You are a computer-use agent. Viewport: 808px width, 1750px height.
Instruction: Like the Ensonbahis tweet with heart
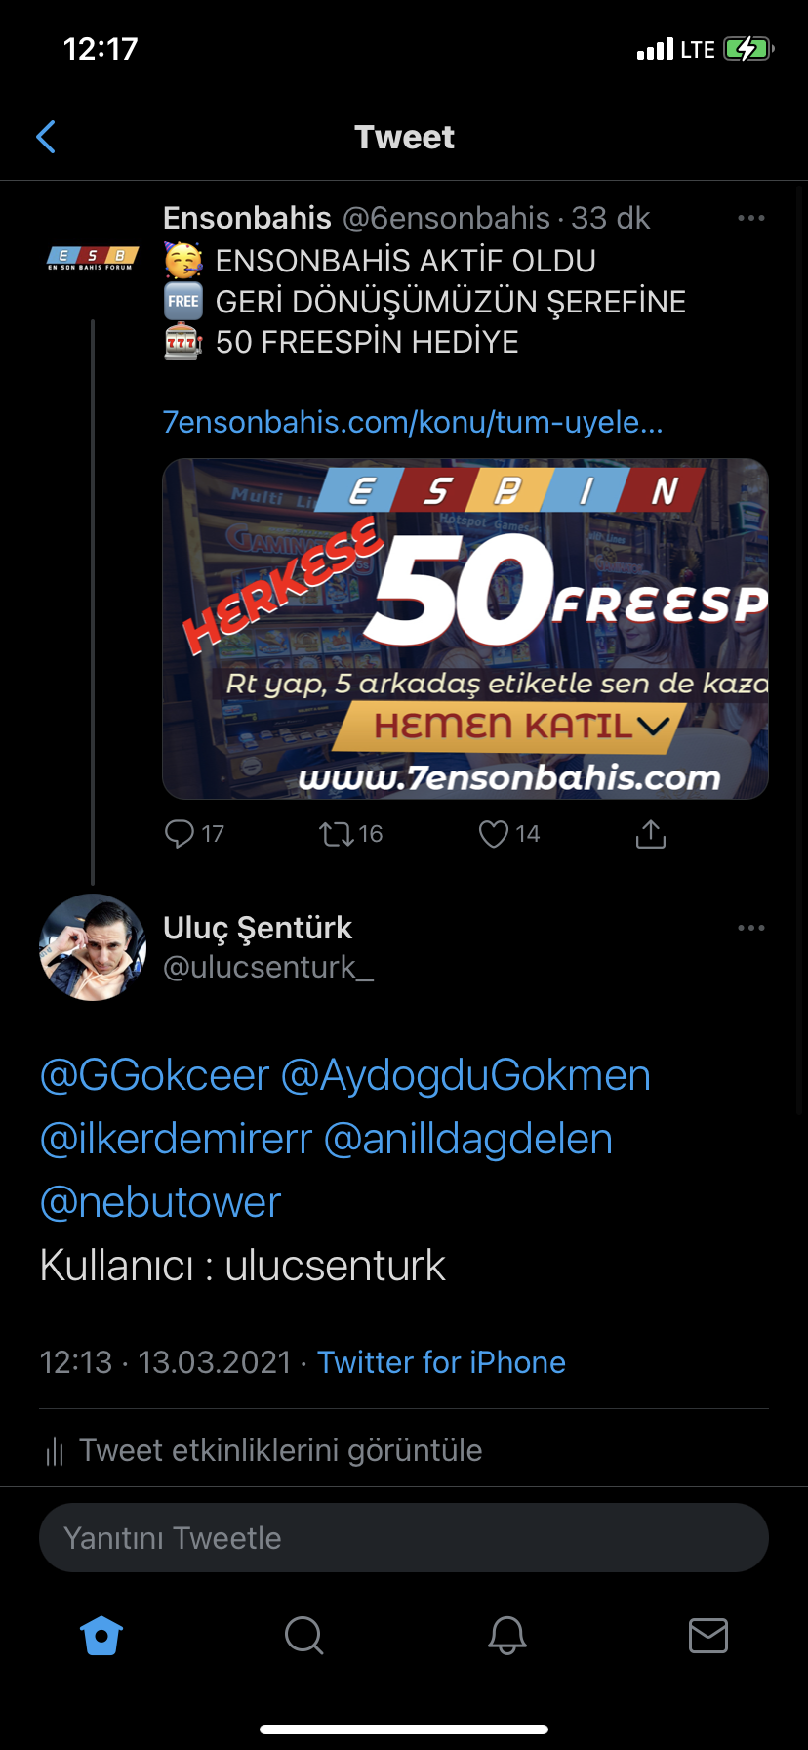click(494, 834)
